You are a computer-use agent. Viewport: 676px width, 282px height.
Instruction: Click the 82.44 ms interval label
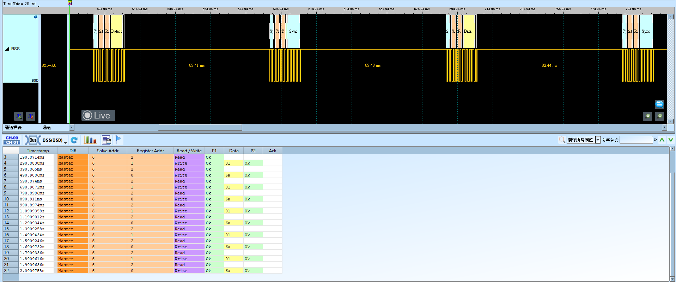coord(549,65)
